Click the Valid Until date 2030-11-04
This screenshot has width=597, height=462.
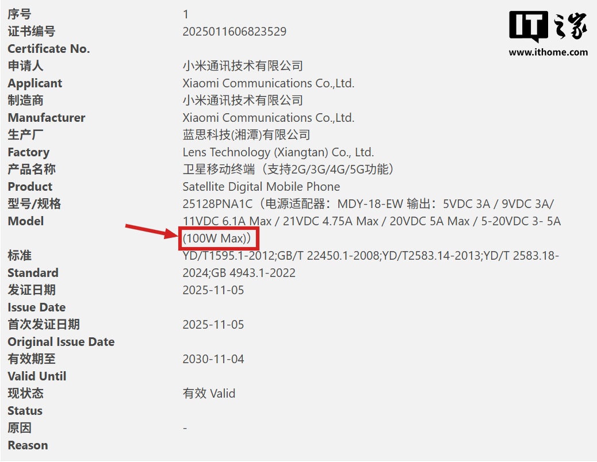pyautogui.click(x=213, y=359)
